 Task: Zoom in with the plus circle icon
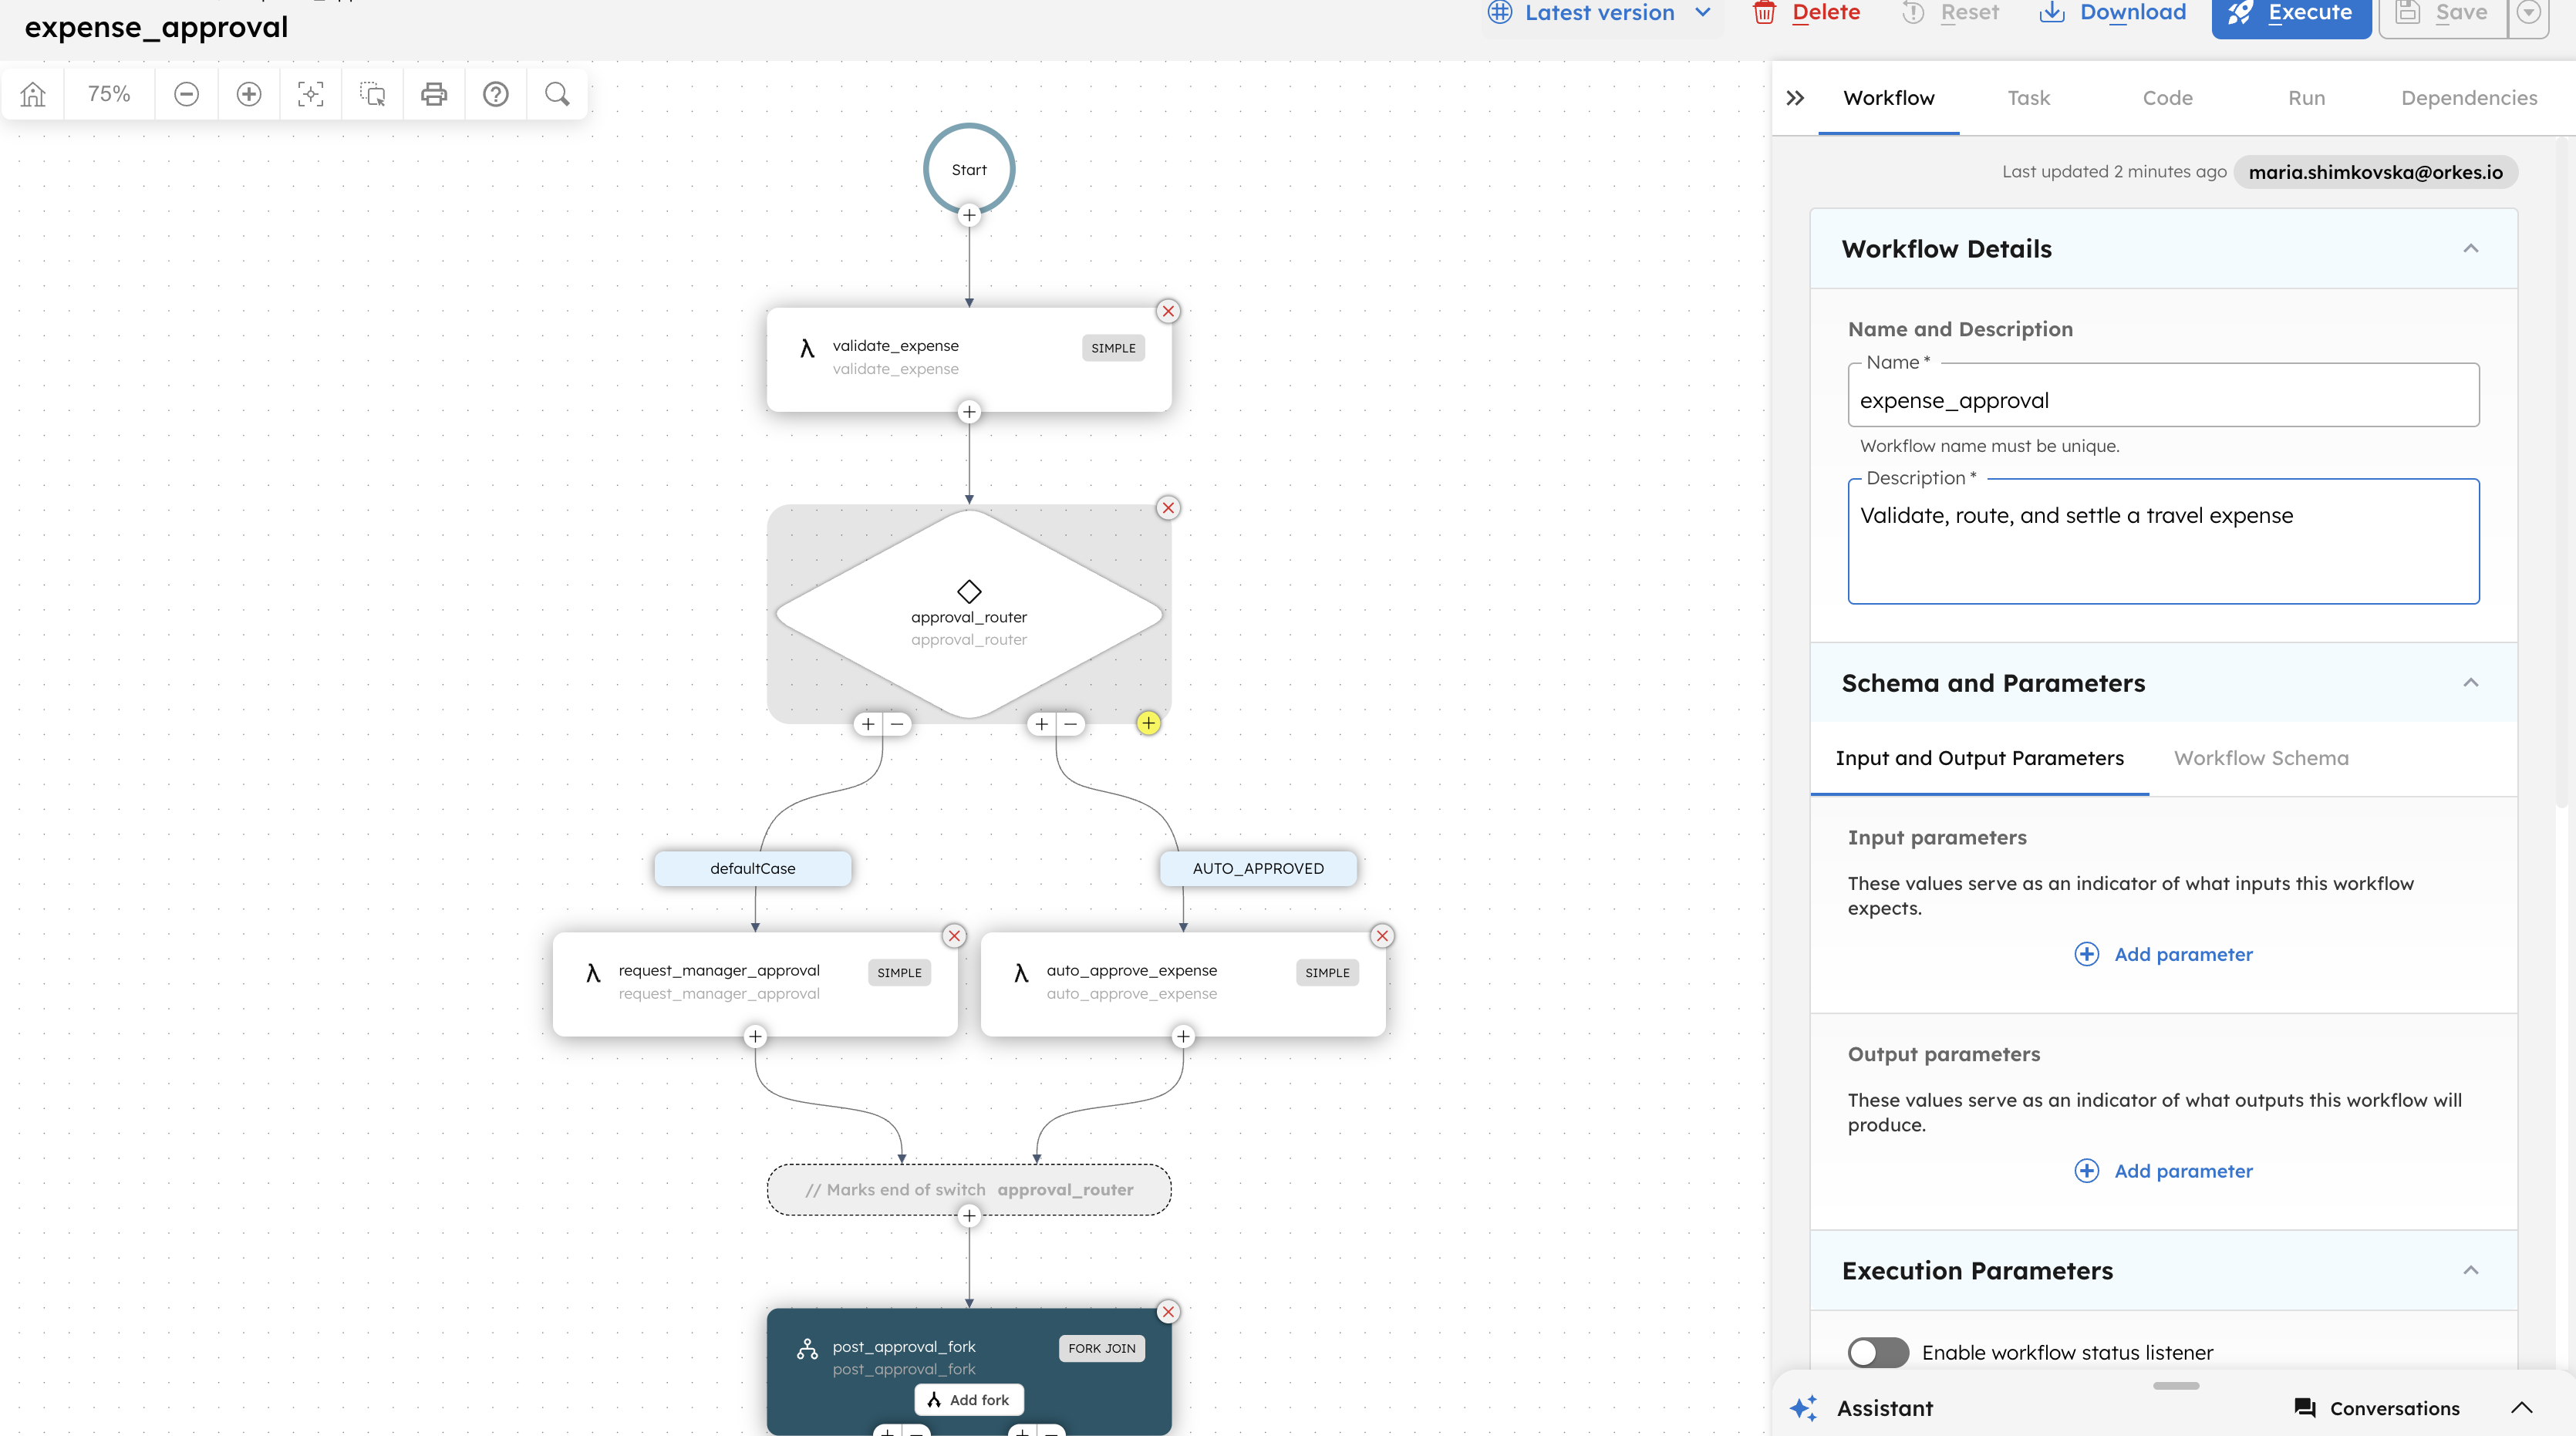coord(249,94)
